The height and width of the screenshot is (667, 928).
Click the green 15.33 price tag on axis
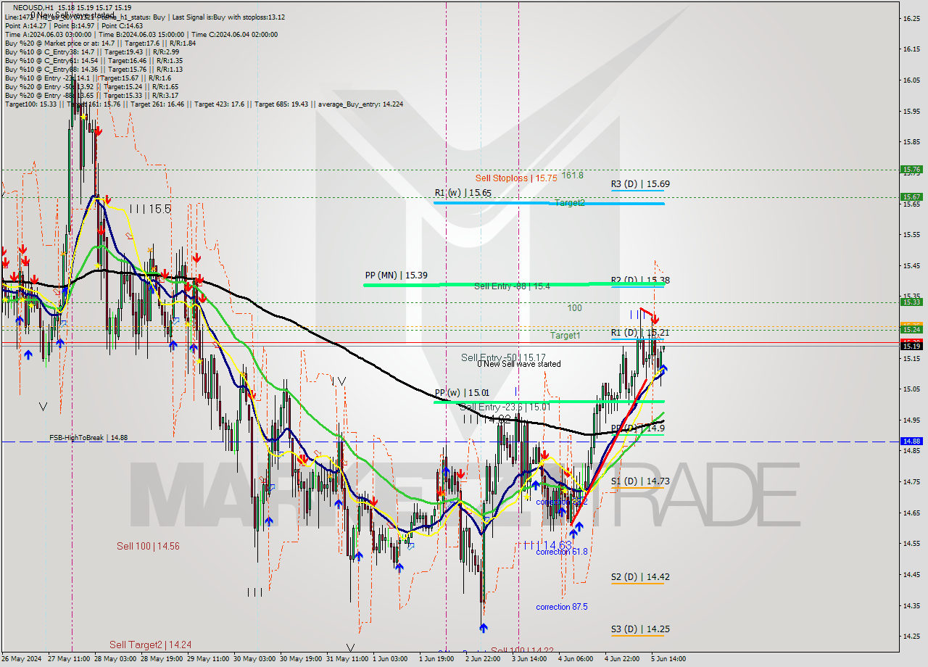[911, 302]
